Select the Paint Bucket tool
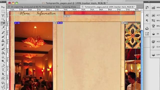 point(3,53)
